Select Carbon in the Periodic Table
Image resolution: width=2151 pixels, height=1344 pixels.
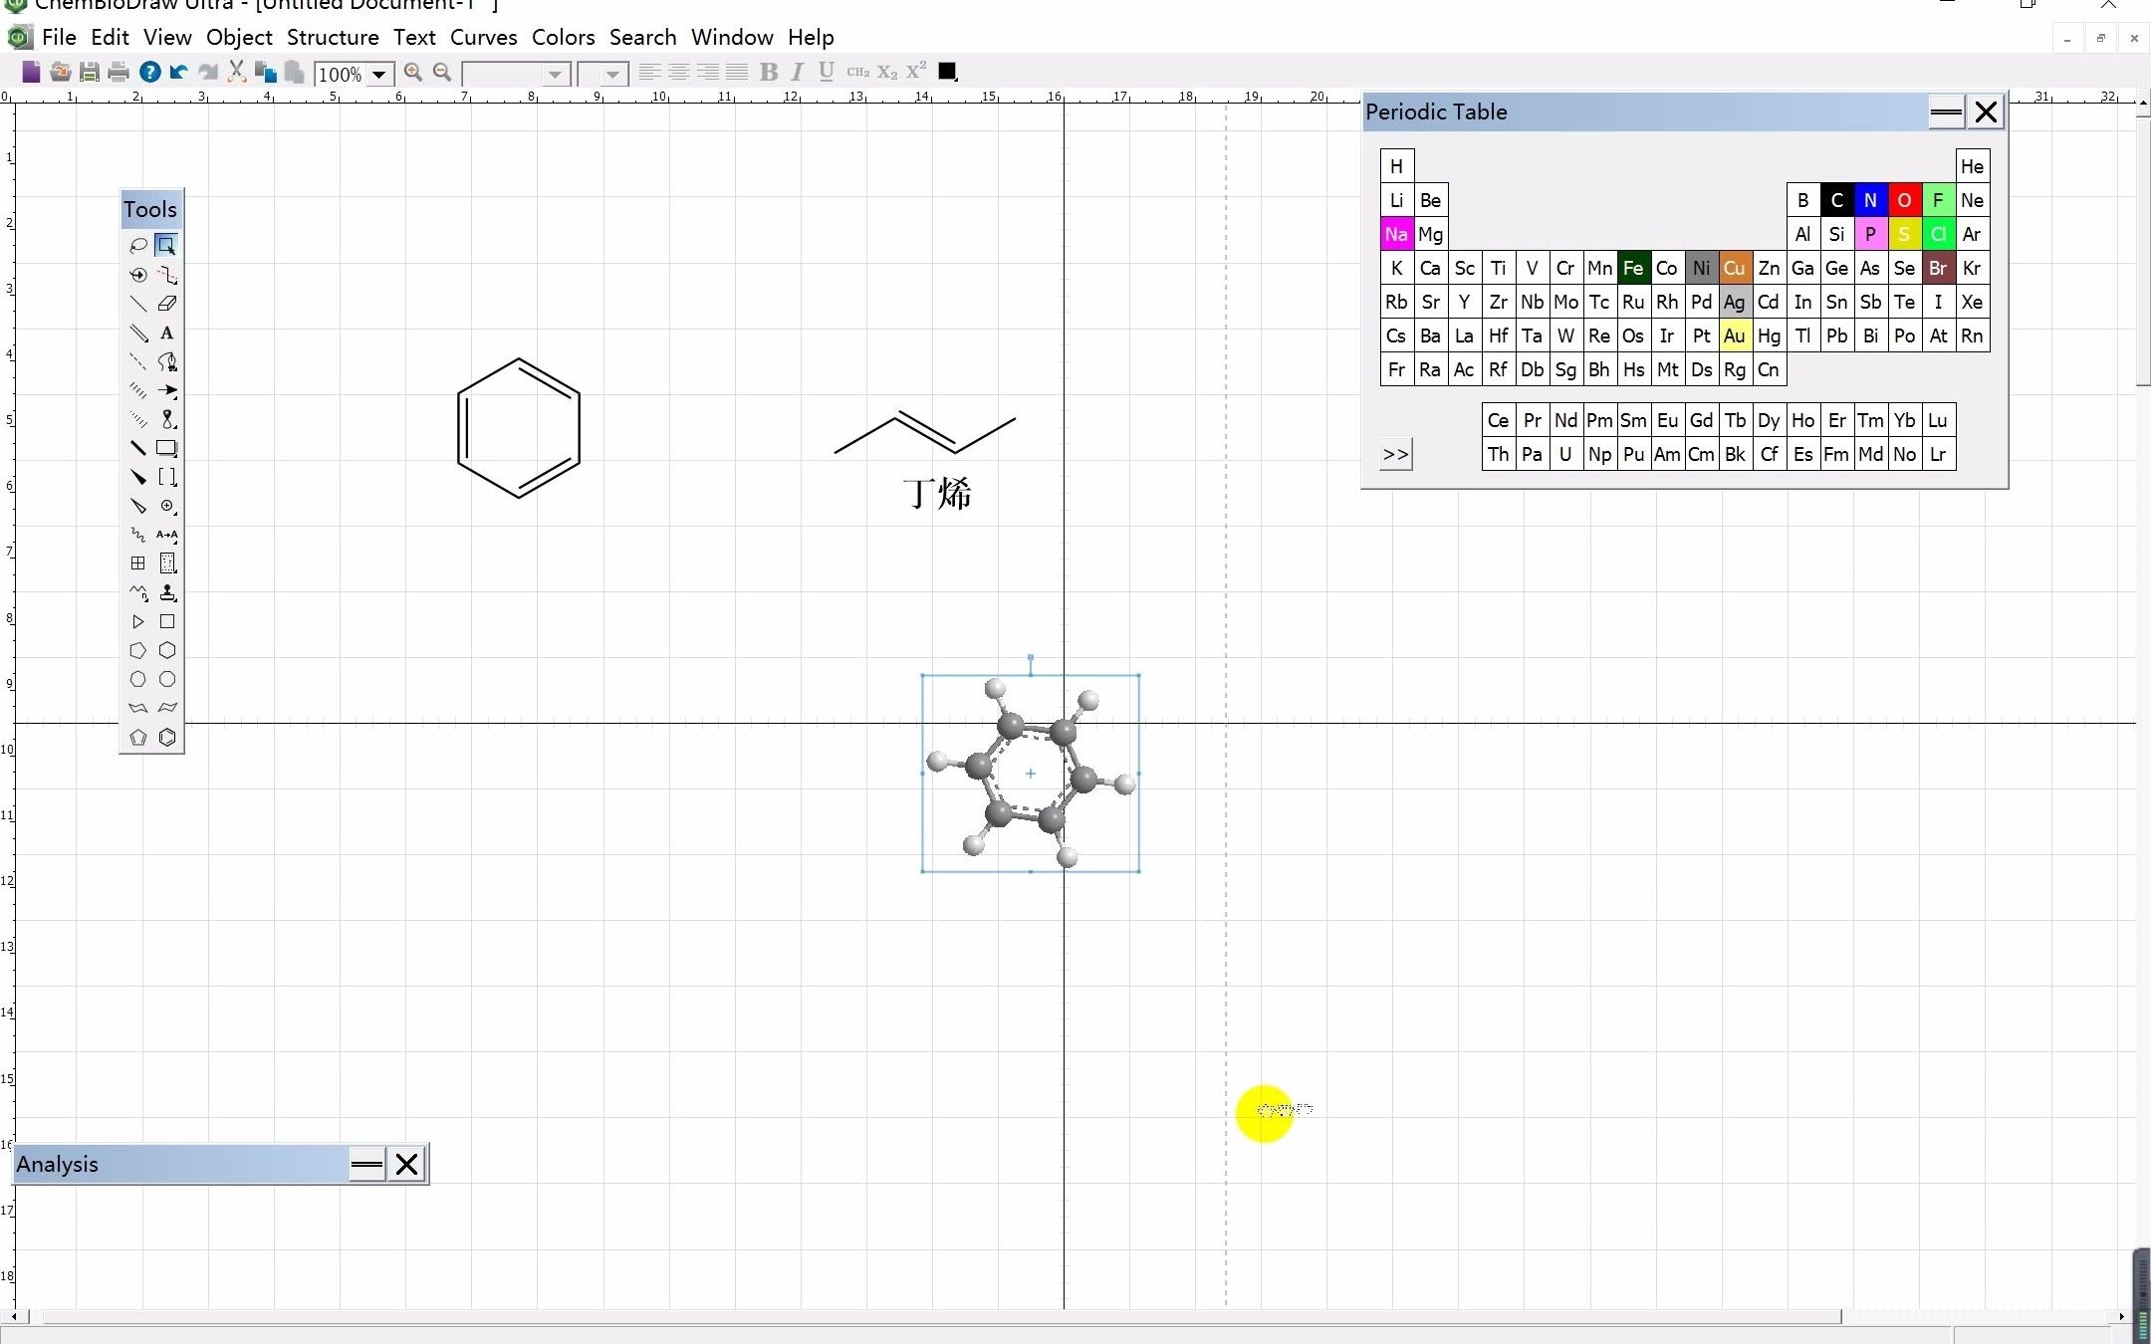coord(1836,200)
